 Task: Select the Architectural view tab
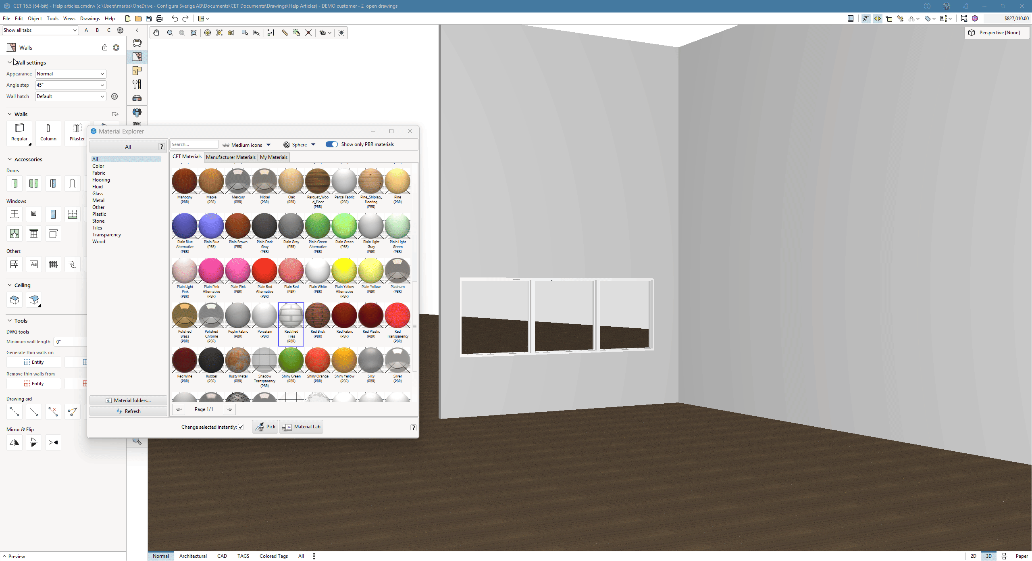(193, 556)
